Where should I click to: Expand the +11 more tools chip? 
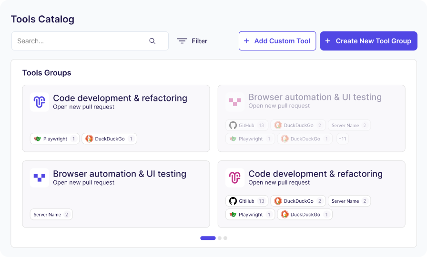[342, 138]
